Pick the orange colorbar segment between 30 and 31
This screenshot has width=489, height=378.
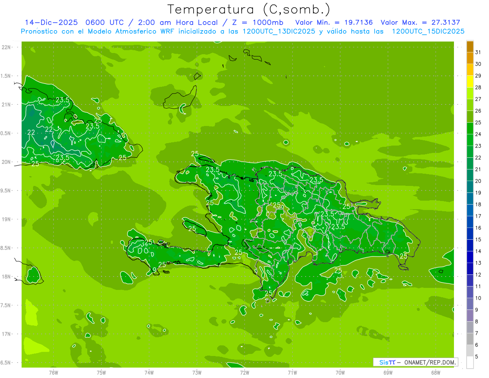(470, 58)
